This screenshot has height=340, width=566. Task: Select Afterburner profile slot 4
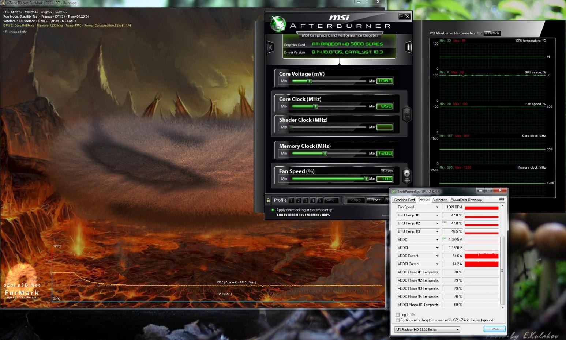pyautogui.click(x=313, y=200)
